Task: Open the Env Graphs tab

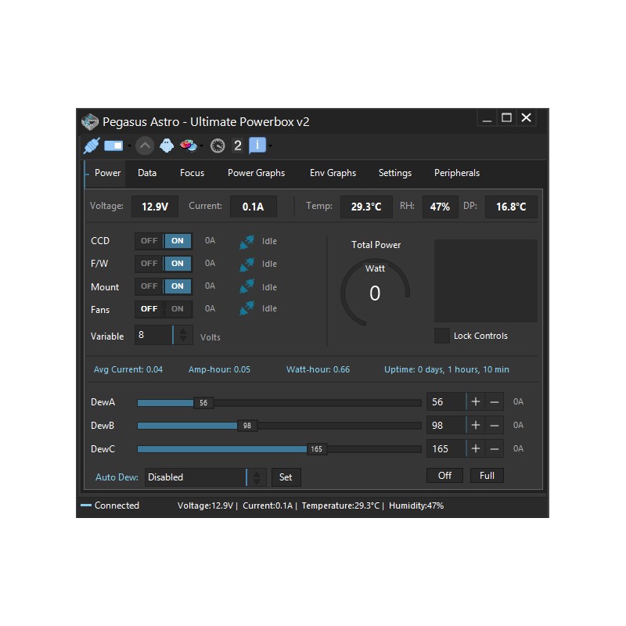Action: click(333, 173)
